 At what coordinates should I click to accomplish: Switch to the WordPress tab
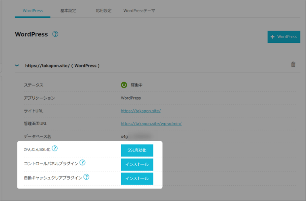[33, 10]
